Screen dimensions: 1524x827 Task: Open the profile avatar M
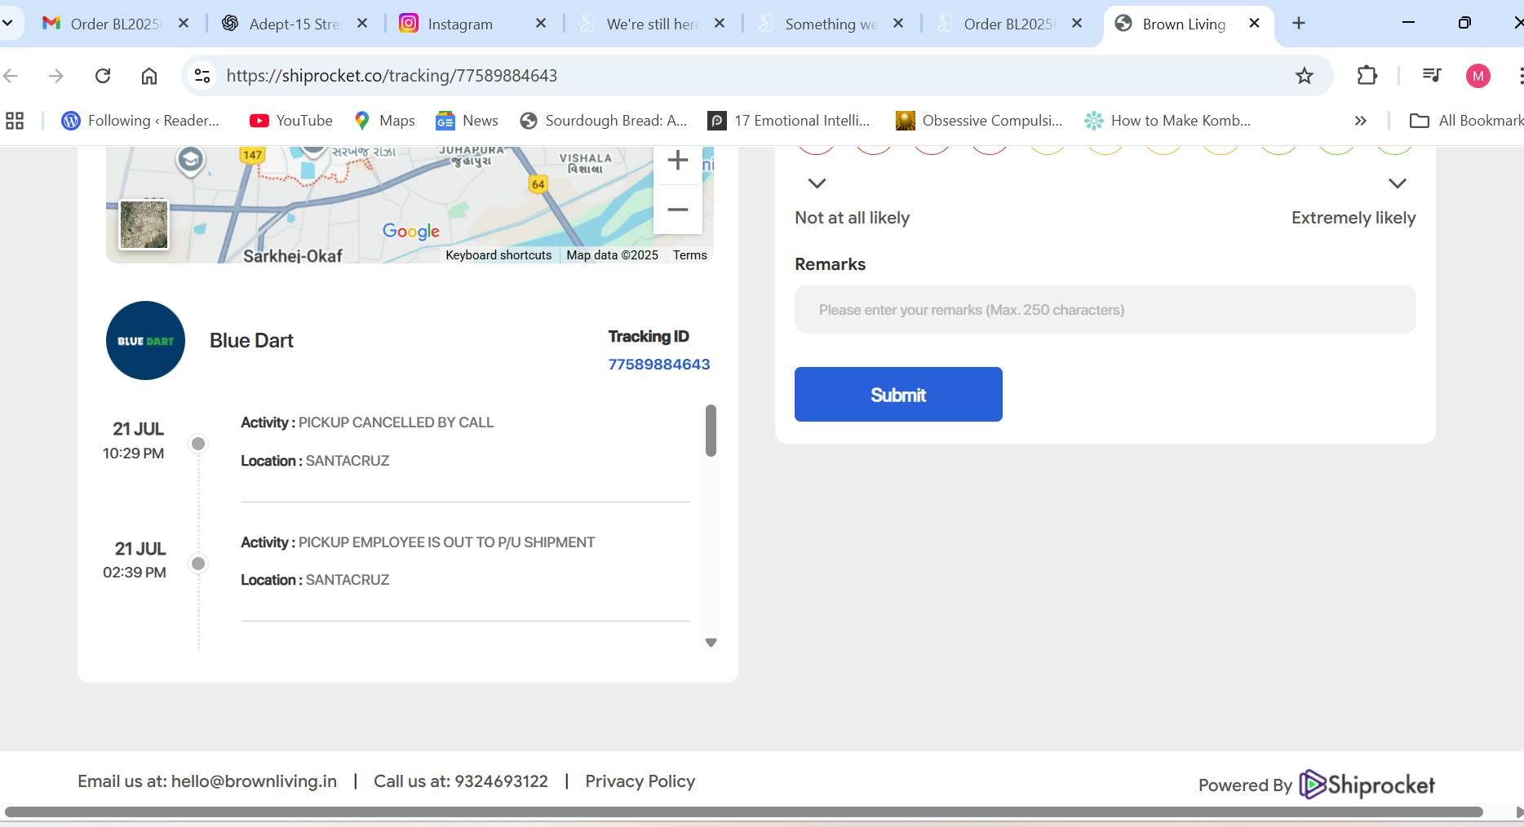(1478, 76)
